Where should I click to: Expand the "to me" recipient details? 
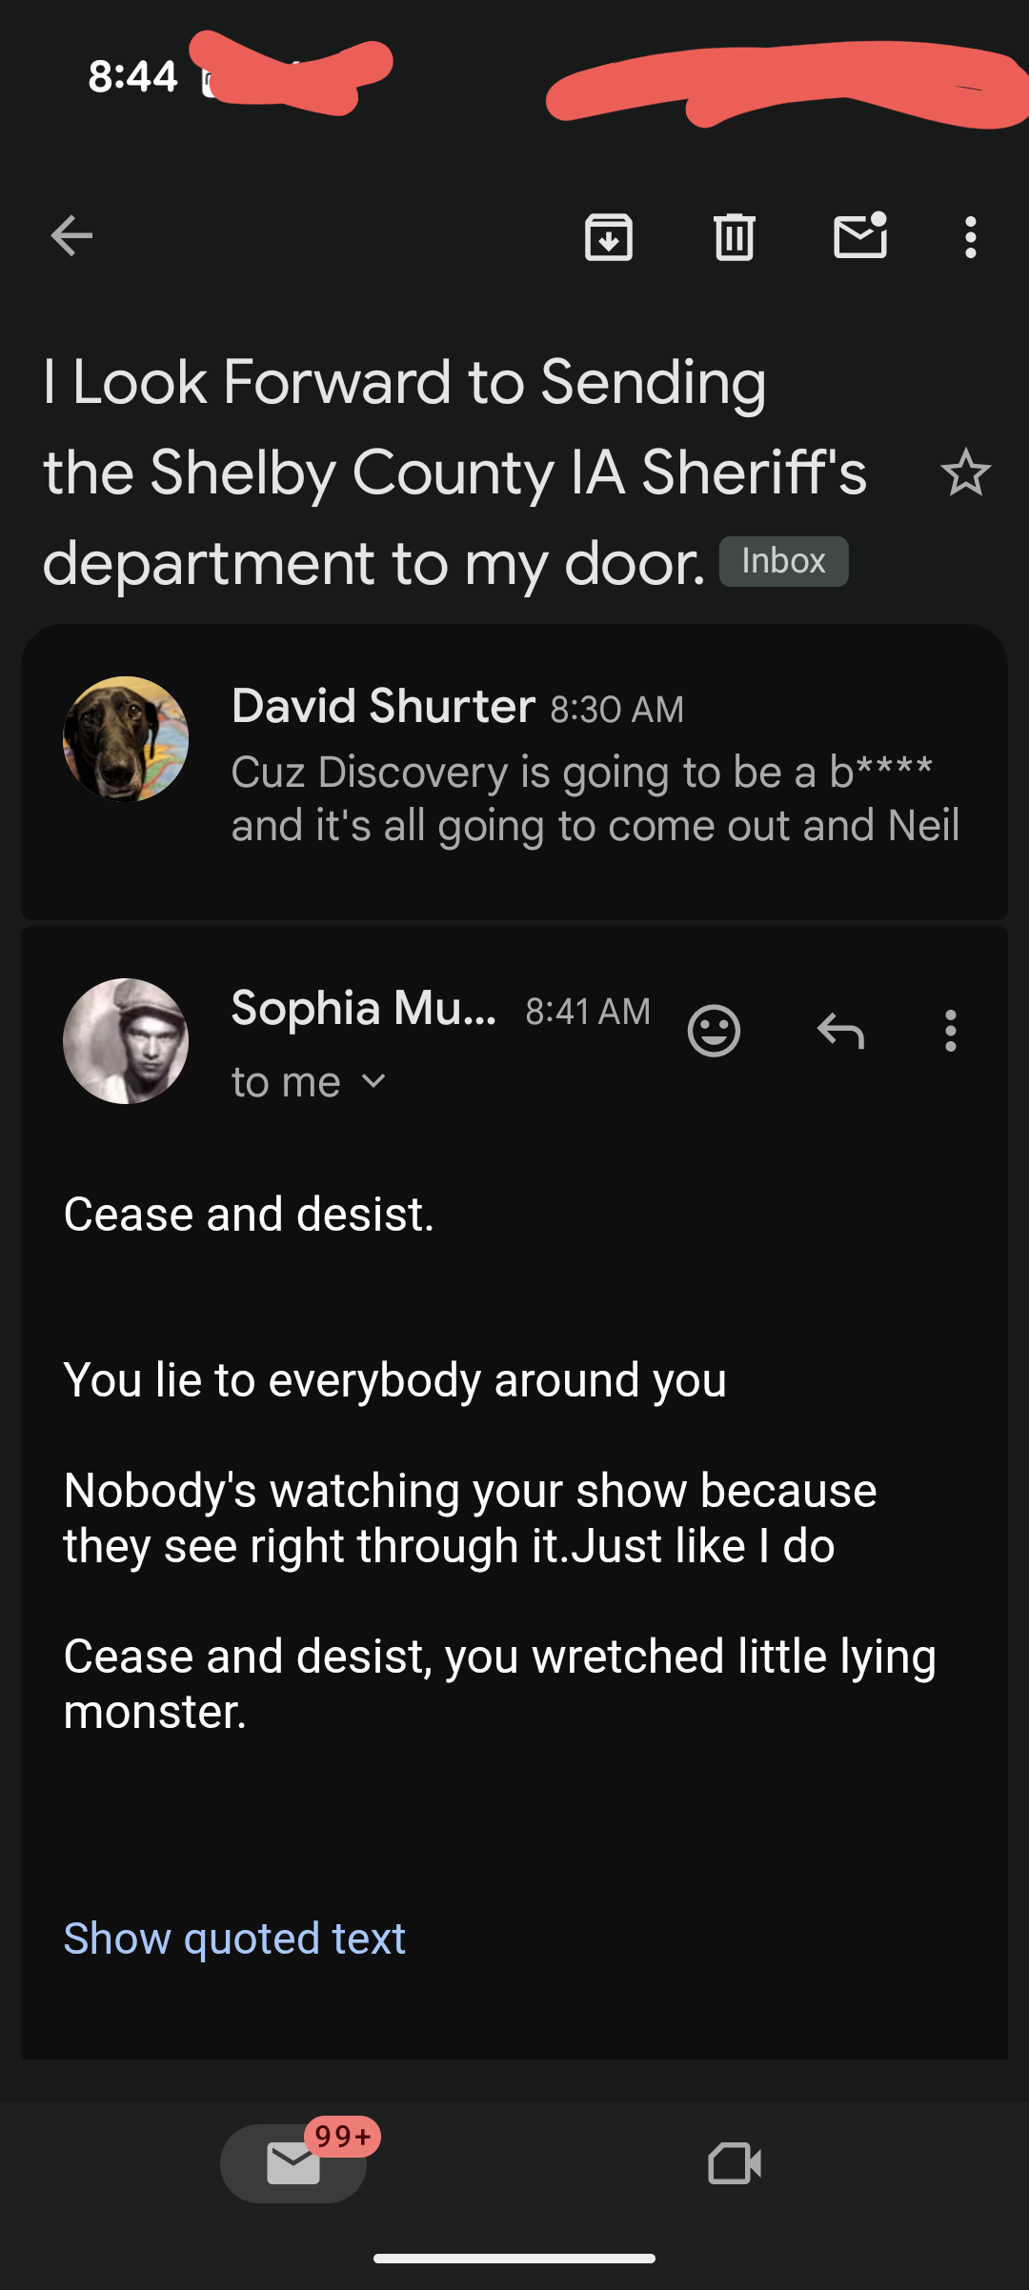(x=309, y=1082)
